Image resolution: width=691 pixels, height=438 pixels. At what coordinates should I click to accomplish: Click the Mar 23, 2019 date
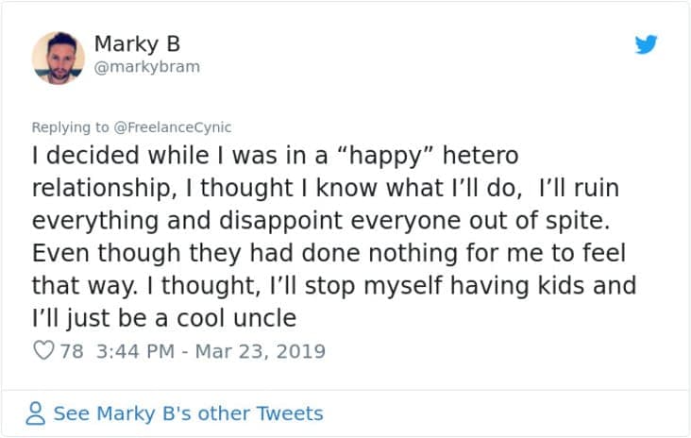point(261,352)
